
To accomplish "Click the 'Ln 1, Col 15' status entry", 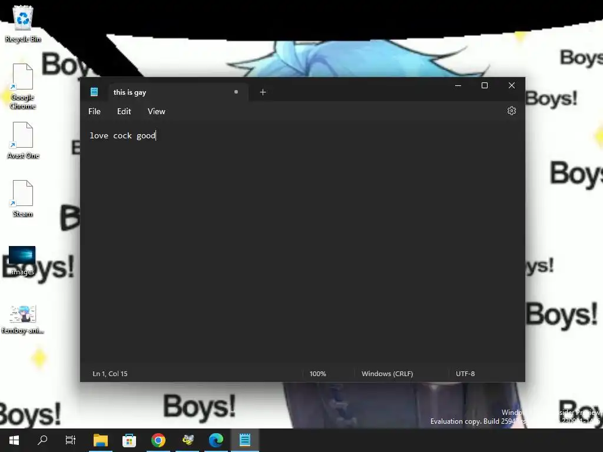I will tap(110, 374).
